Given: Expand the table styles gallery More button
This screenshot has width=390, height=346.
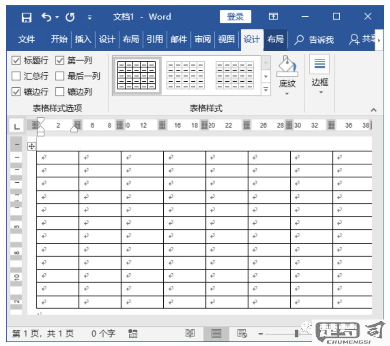Looking at the screenshot, I should [x=266, y=89].
